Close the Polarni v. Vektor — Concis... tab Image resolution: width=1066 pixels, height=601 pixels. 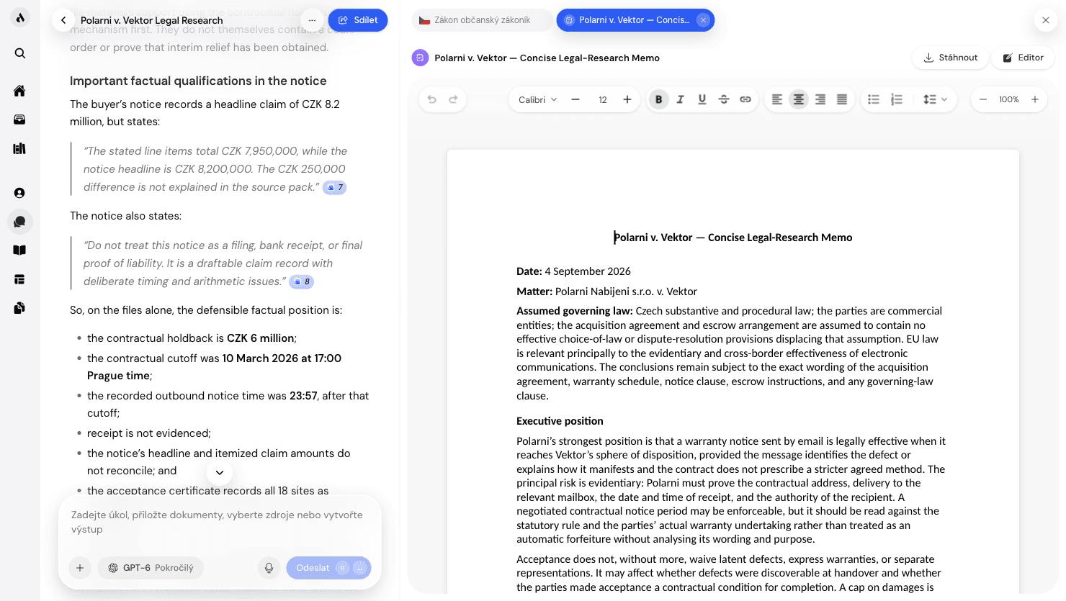(704, 20)
